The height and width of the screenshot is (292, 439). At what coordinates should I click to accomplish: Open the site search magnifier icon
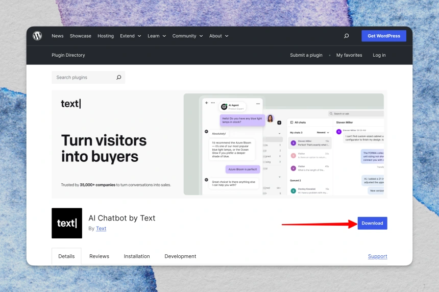pyautogui.click(x=346, y=36)
